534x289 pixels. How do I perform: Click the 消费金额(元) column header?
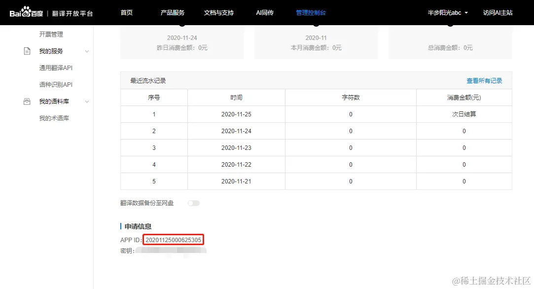click(x=464, y=98)
